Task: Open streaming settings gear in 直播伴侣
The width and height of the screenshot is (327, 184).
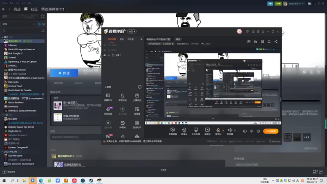Action: tap(258, 131)
